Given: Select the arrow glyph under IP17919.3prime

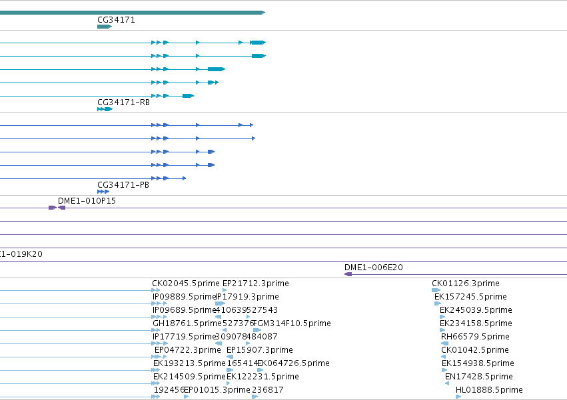Looking at the screenshot, I should click(x=221, y=303).
